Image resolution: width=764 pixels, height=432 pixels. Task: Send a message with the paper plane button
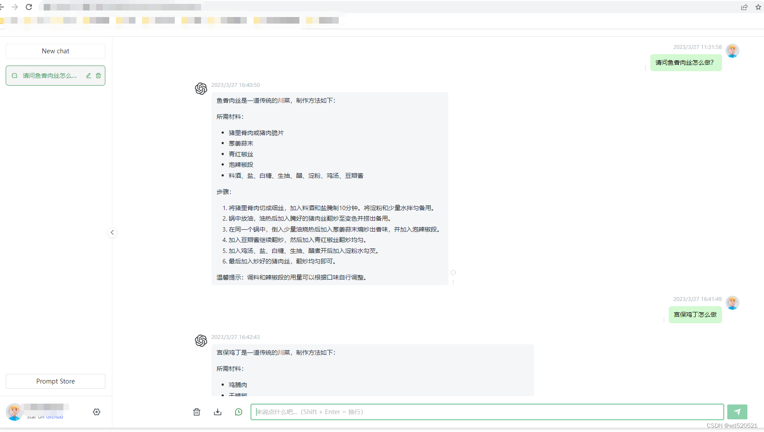tap(737, 411)
